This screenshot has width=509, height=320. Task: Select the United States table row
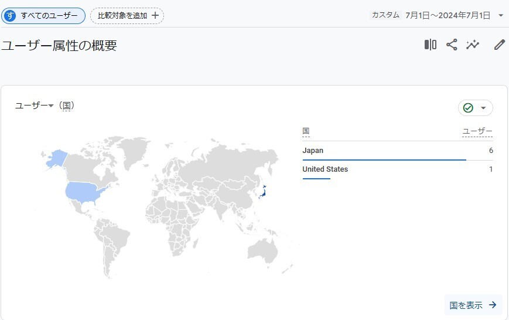pyautogui.click(x=398, y=169)
